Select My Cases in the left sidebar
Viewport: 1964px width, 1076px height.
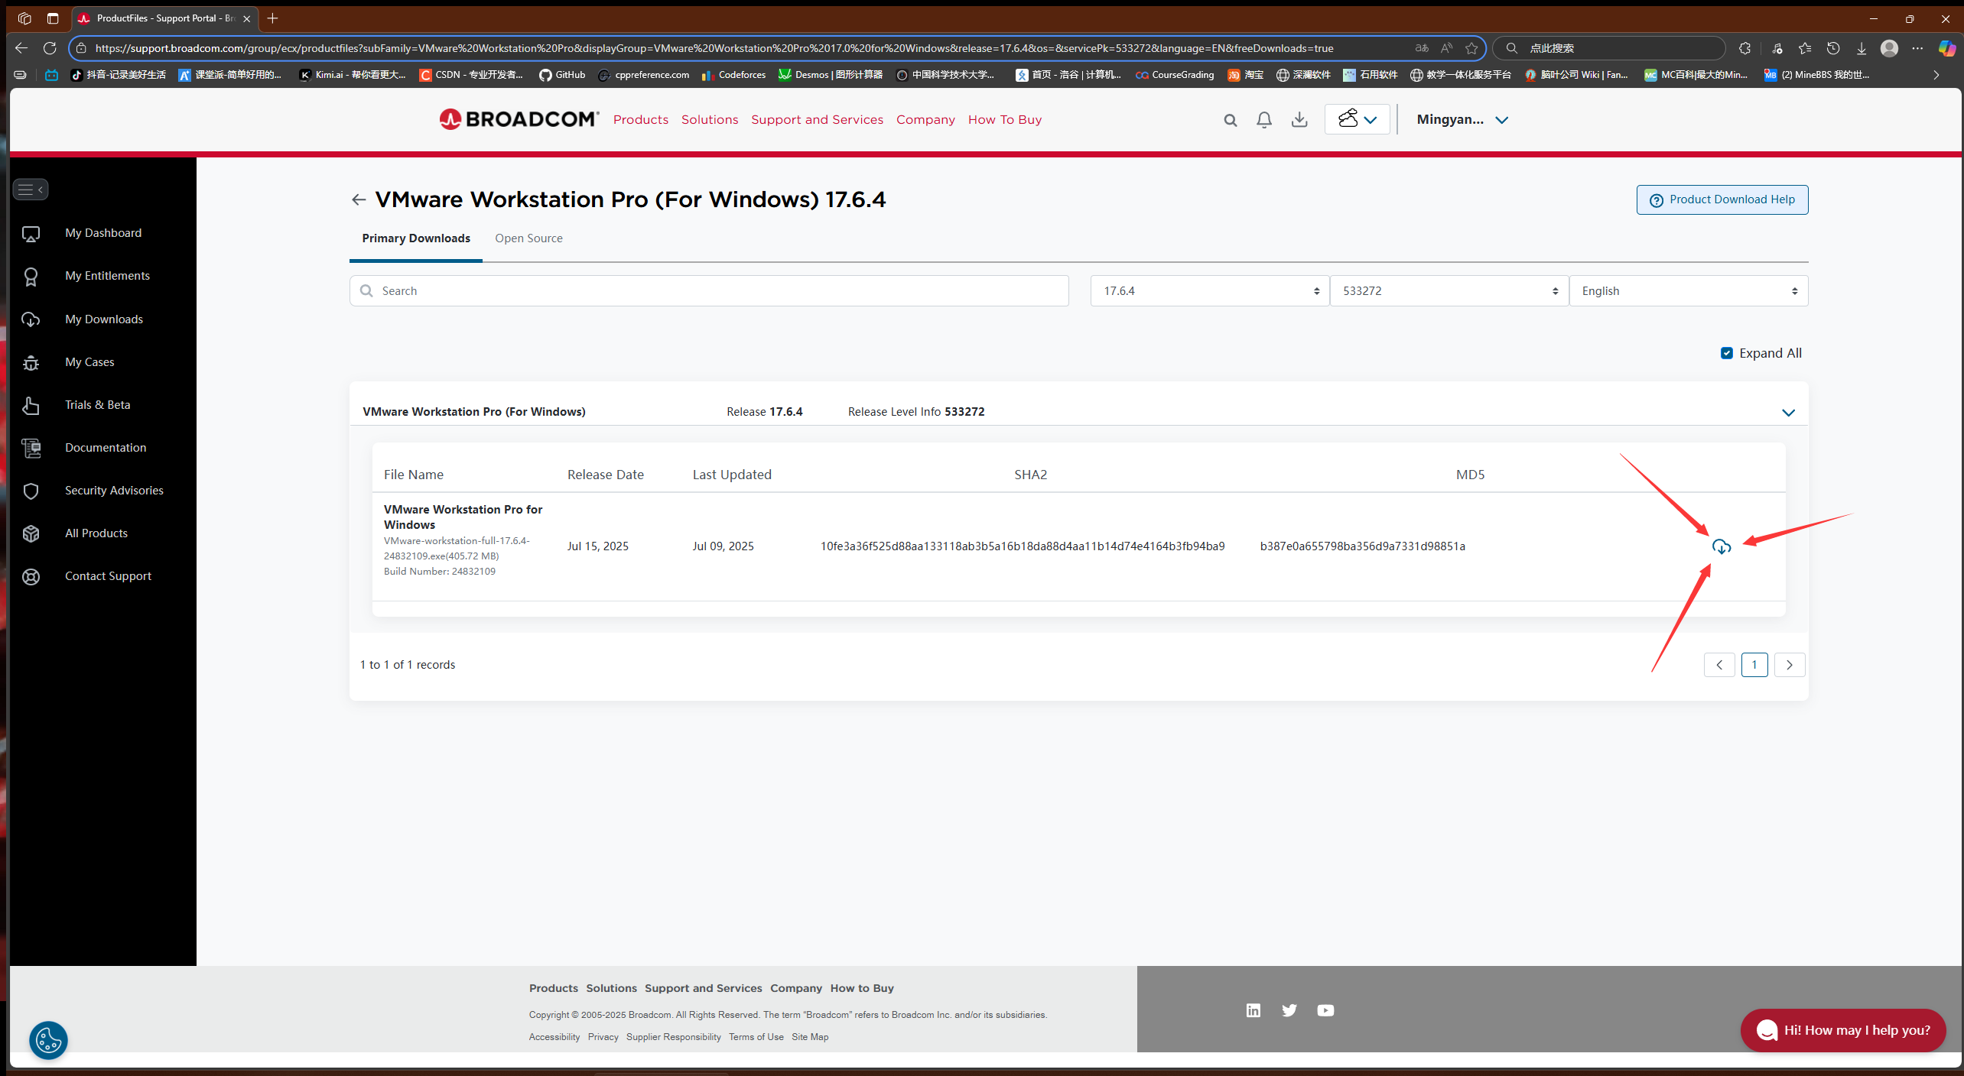click(x=89, y=361)
